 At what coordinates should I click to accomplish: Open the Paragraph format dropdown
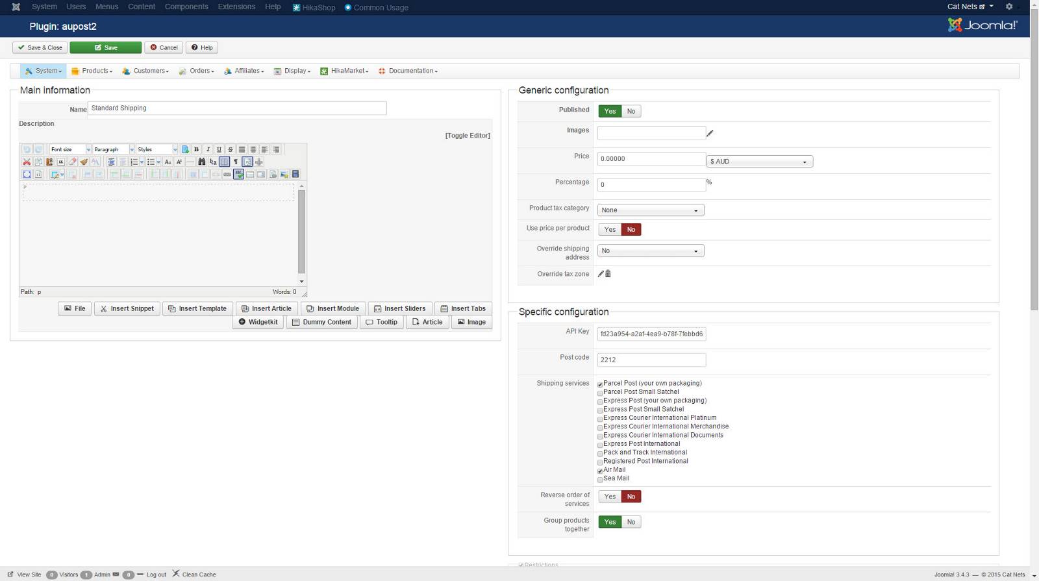114,149
